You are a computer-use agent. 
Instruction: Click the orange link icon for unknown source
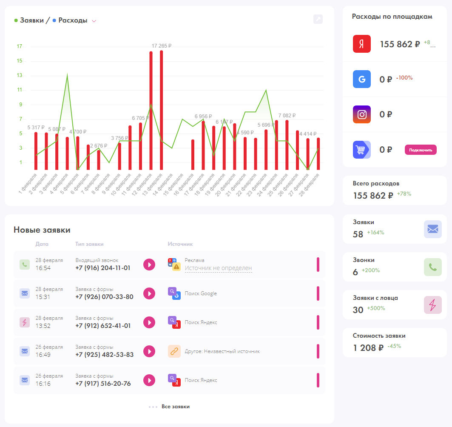pyautogui.click(x=174, y=351)
